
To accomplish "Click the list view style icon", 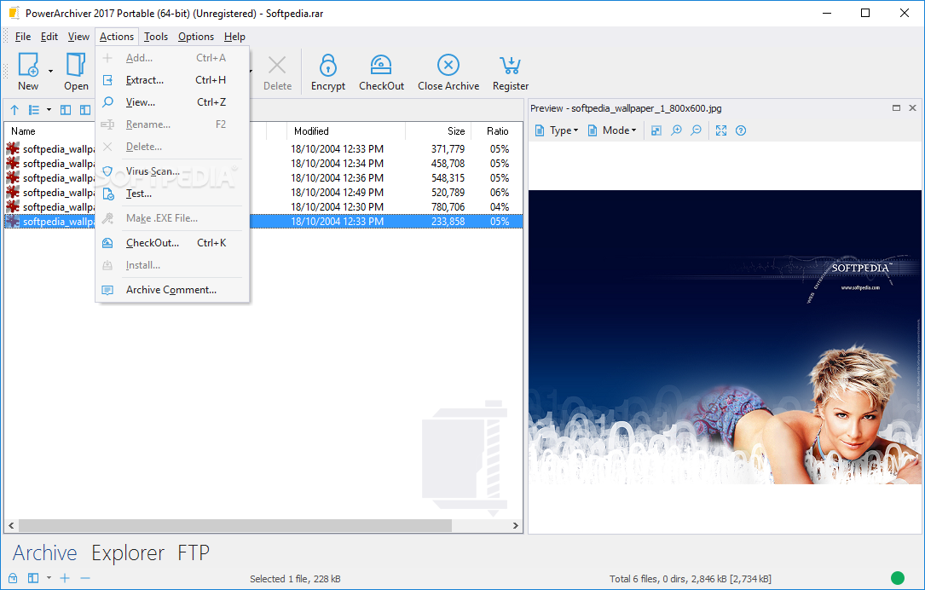I will 34,110.
